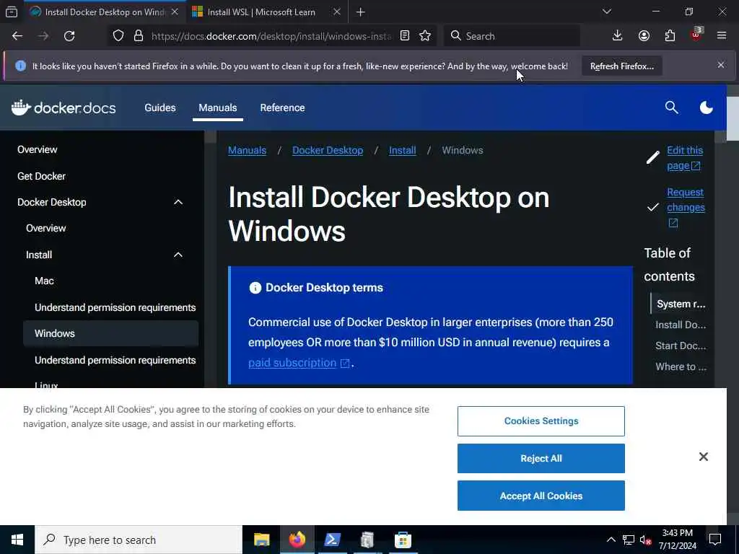
Task: Click the red extension icon with badge 3
Action: click(696, 35)
